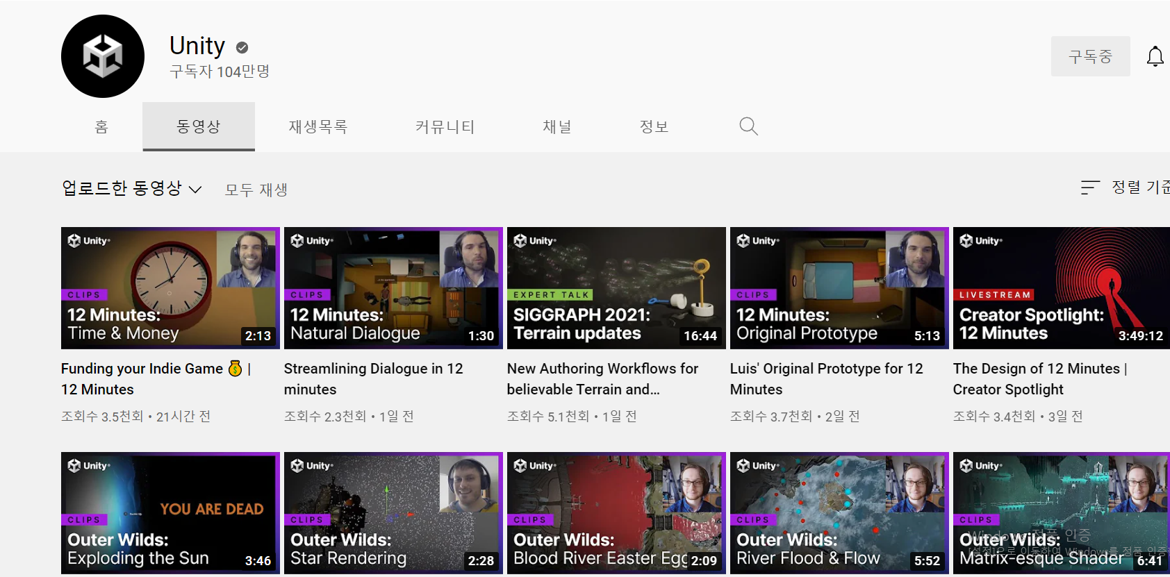This screenshot has height=577, width=1170.
Task: Click 모두 재생 play all
Action: [256, 190]
